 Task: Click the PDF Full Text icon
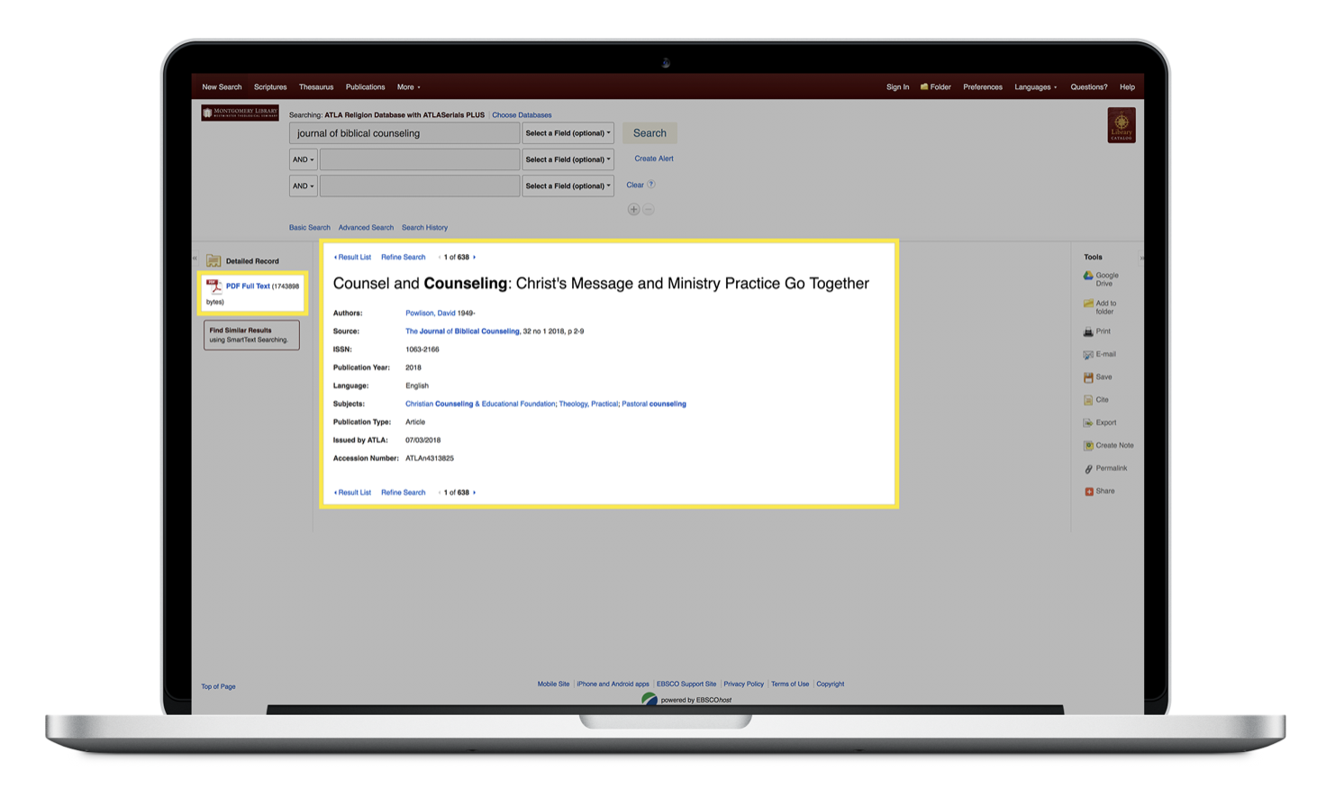click(x=214, y=286)
